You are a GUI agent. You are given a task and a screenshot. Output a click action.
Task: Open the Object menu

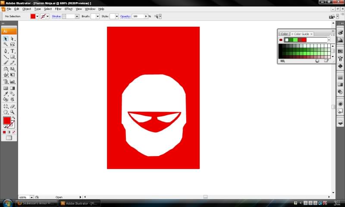click(27, 9)
